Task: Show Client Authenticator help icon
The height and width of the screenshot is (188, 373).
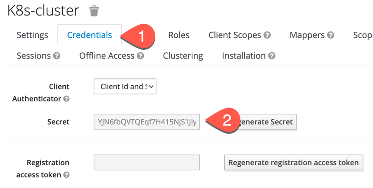Action: tap(67, 99)
